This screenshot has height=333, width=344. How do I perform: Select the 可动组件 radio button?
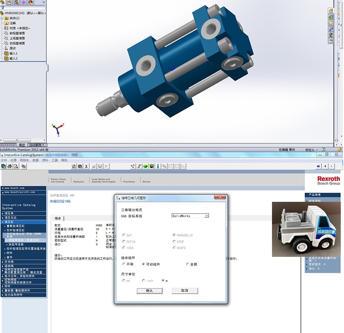(144, 264)
